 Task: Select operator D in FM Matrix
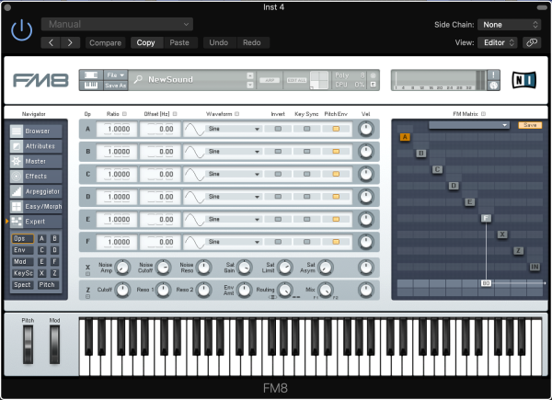click(x=454, y=186)
